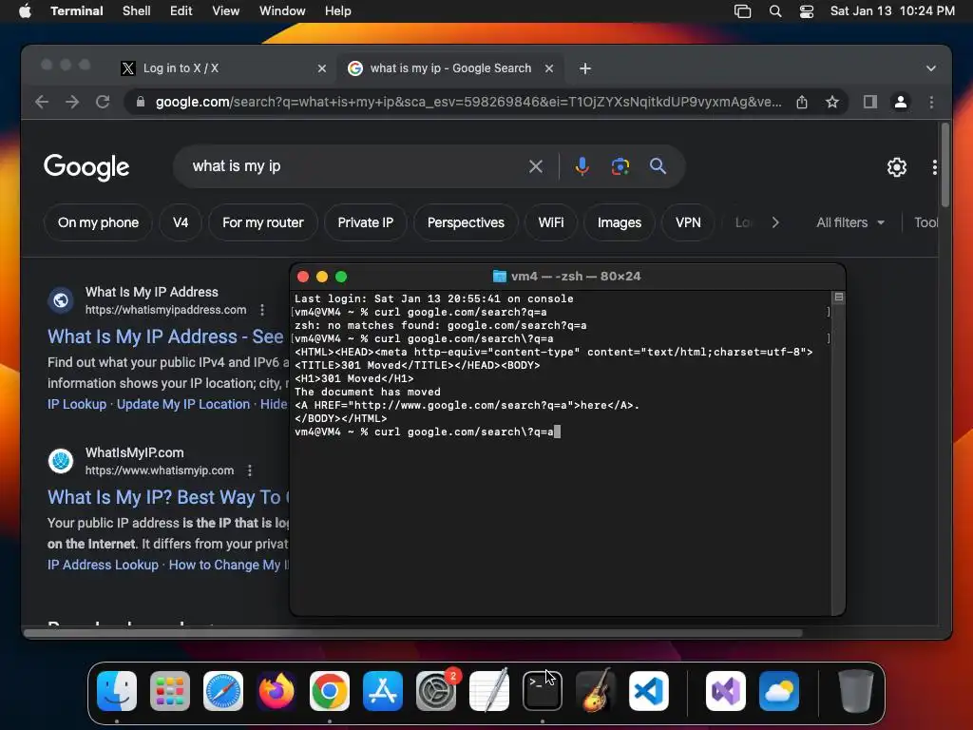Screen dimensions: 973x730
Task: Go back in Chrome
Action: (x=42, y=102)
